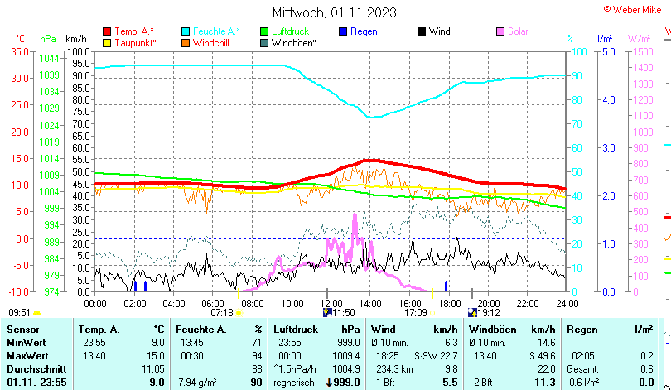Click the down arrow before bold 999.0
The height and width of the screenshot is (390, 671).
pos(330,383)
